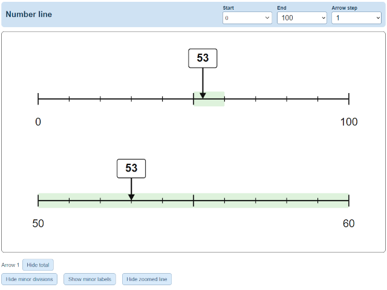This screenshot has width=387, height=290.
Task: Click the End field label
Action: (x=282, y=8)
